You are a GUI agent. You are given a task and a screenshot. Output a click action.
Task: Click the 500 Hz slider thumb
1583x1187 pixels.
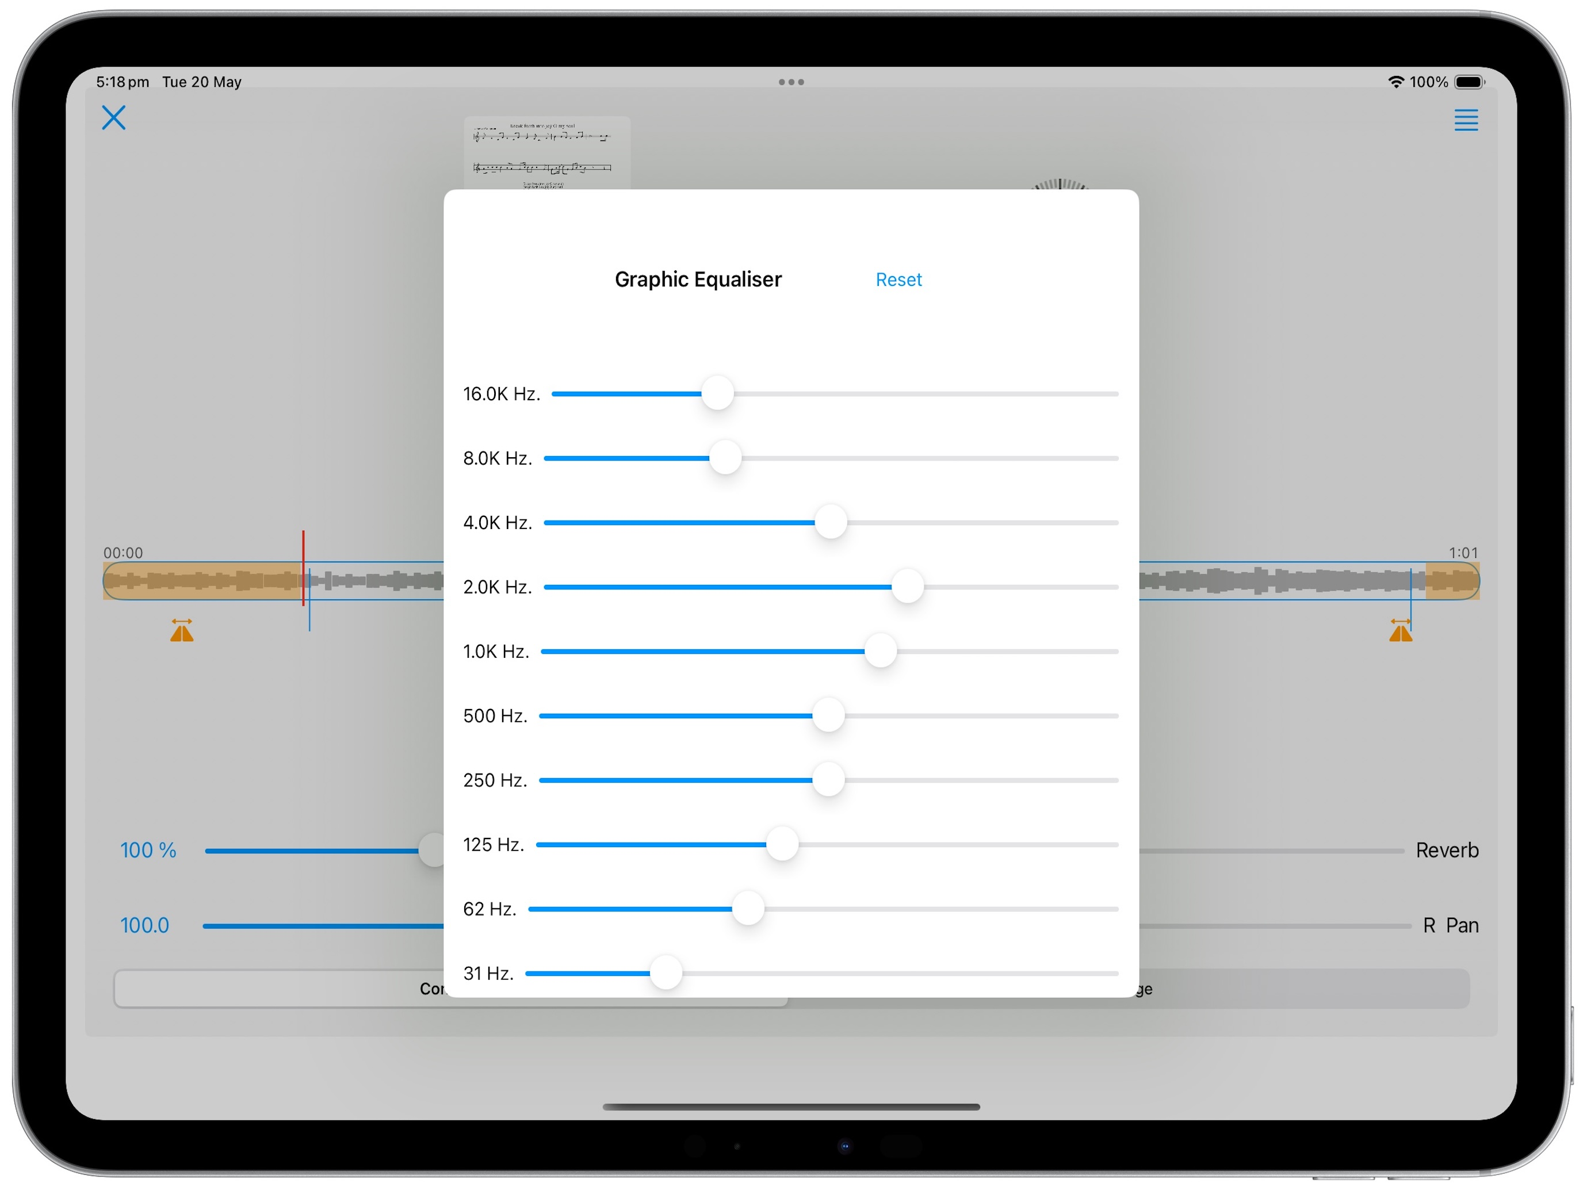pos(828,715)
